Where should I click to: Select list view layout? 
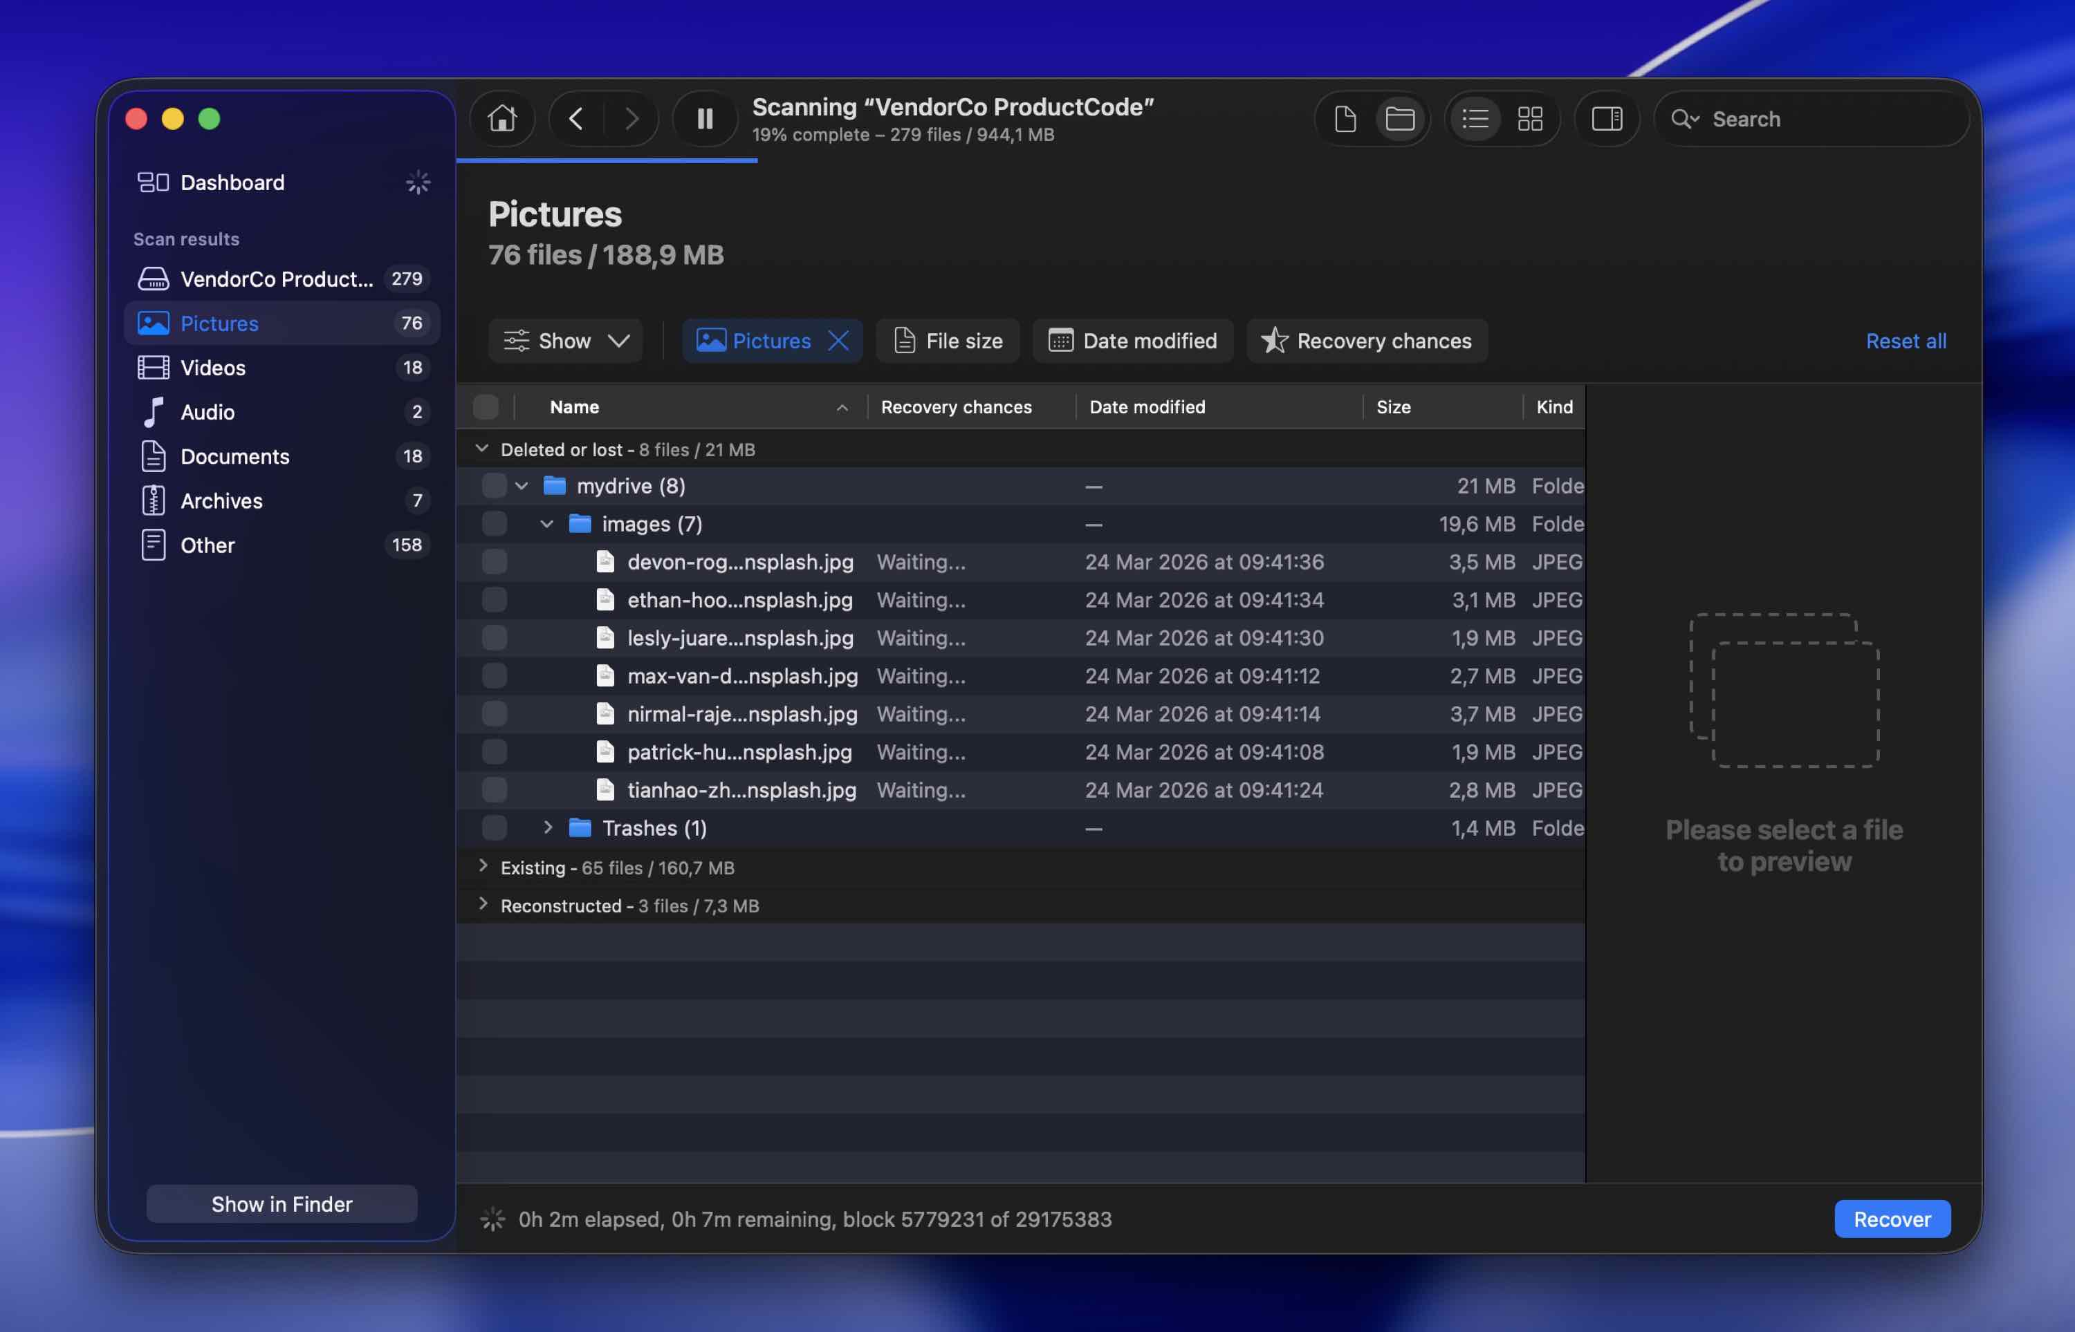pos(1475,118)
